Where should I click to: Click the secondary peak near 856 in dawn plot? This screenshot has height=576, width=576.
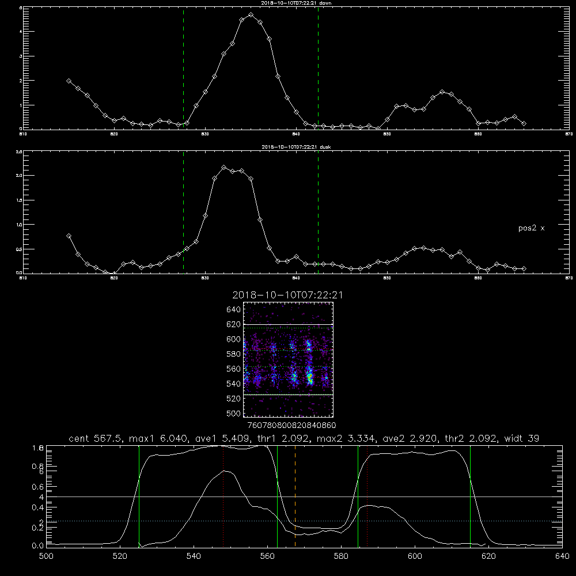[x=442, y=92]
